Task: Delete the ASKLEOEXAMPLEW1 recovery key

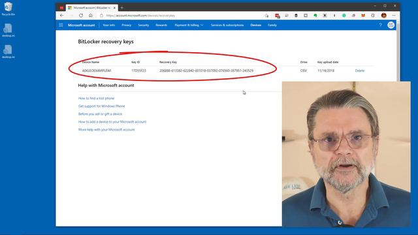Action: tap(360, 70)
